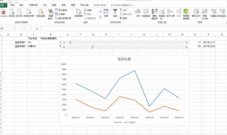This screenshot has width=227, height=135.
Task: Switch to the 视图 view tab
Action: click(73, 5)
